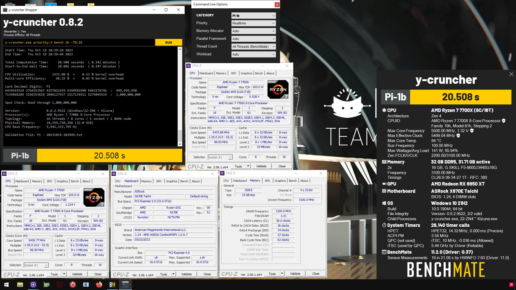Click the Motherboard icon in BenchMate panel
This screenshot has width=516, height=290.
384,191
